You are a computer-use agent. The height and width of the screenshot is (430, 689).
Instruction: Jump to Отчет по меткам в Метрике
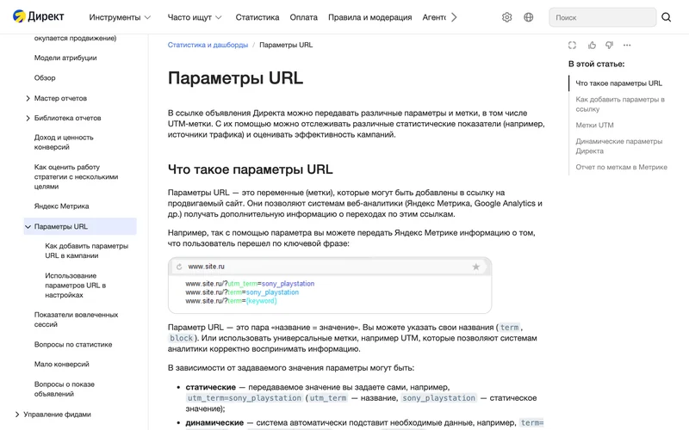(621, 167)
